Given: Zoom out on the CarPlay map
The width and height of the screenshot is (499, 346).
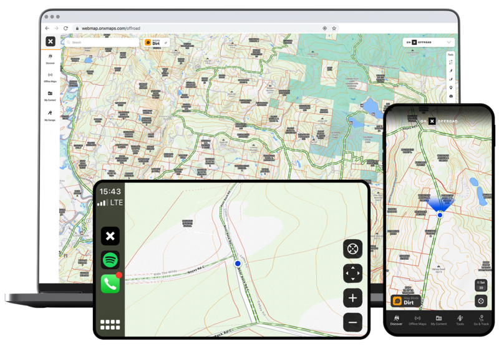Looking at the screenshot, I should pos(352,322).
